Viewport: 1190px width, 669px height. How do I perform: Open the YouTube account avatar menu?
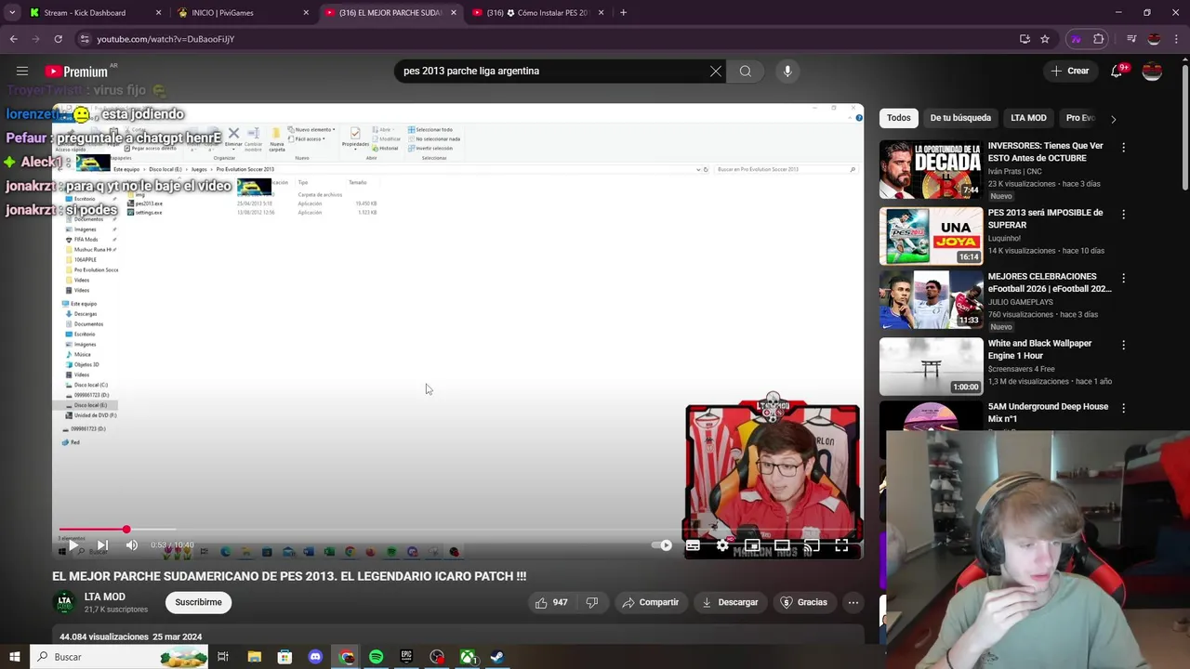click(x=1152, y=71)
